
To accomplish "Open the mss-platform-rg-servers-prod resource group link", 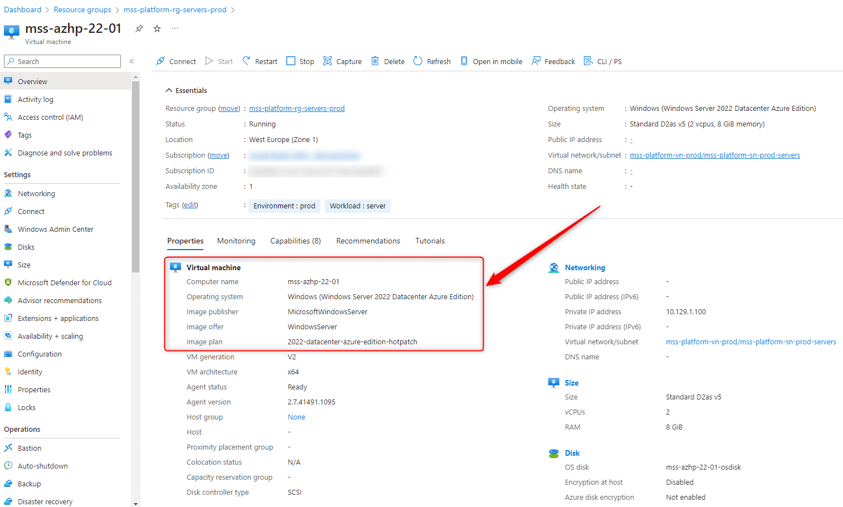I will (297, 109).
